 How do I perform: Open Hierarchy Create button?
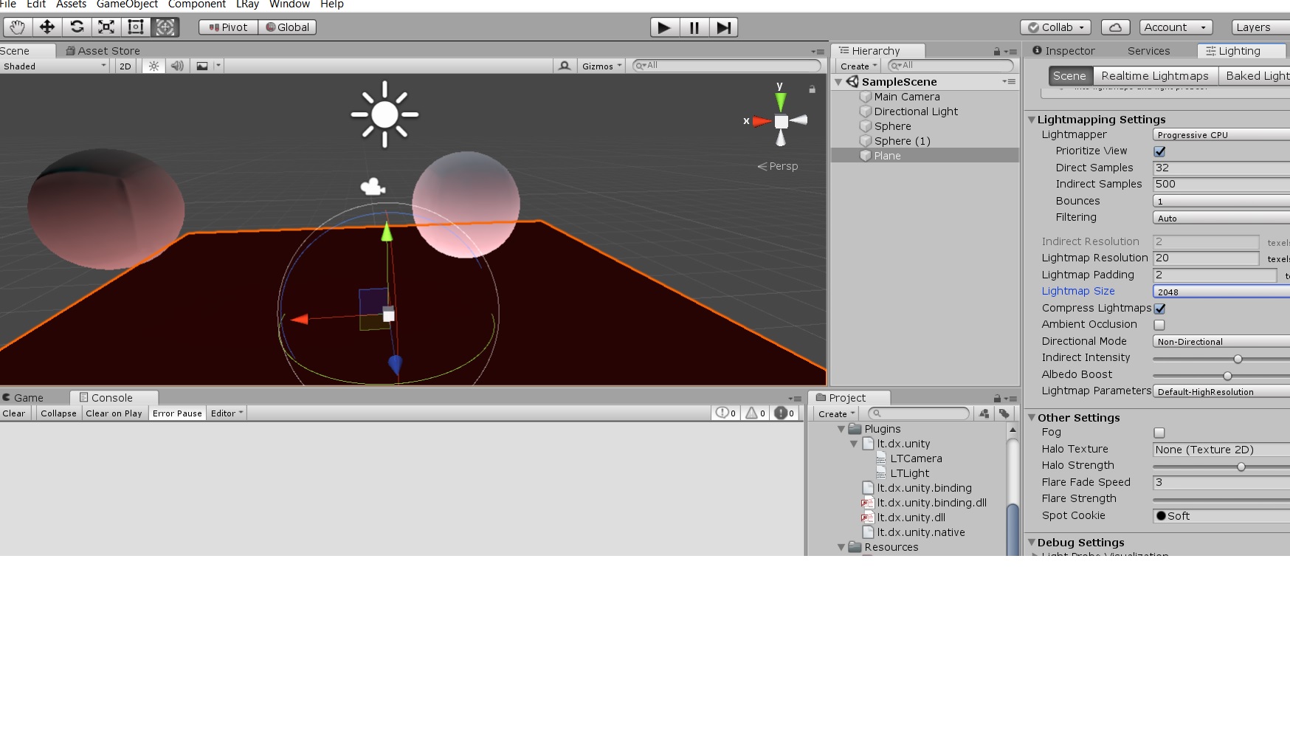click(858, 66)
